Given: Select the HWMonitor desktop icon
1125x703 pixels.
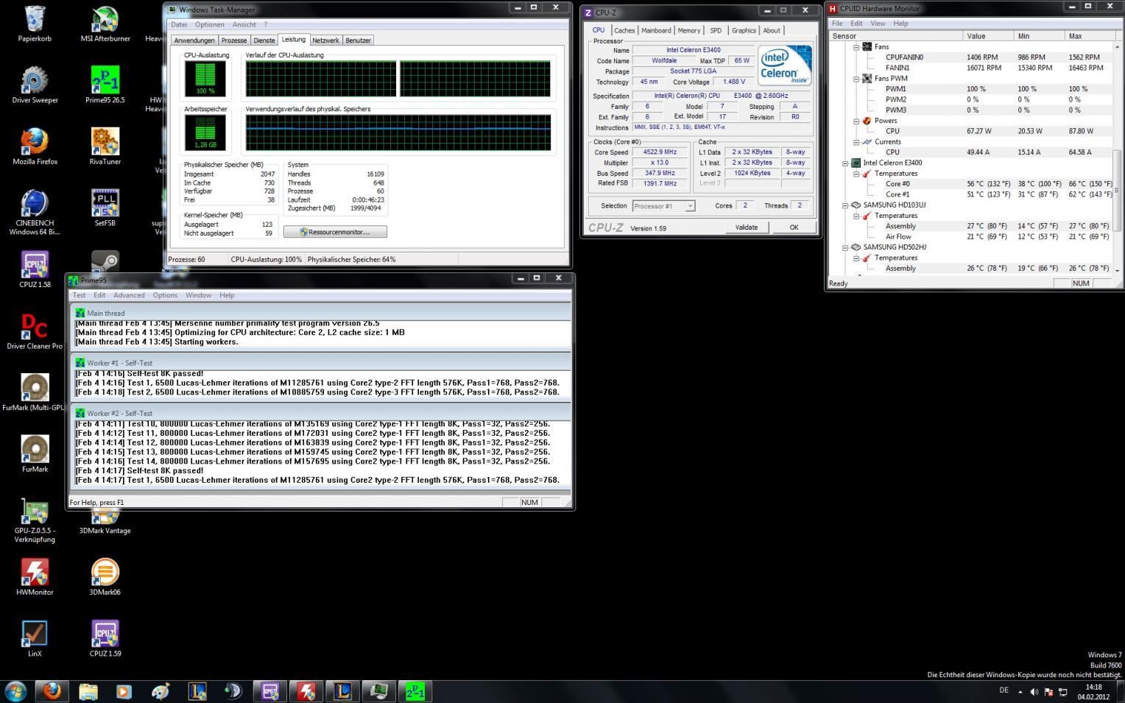Looking at the screenshot, I should click(35, 577).
